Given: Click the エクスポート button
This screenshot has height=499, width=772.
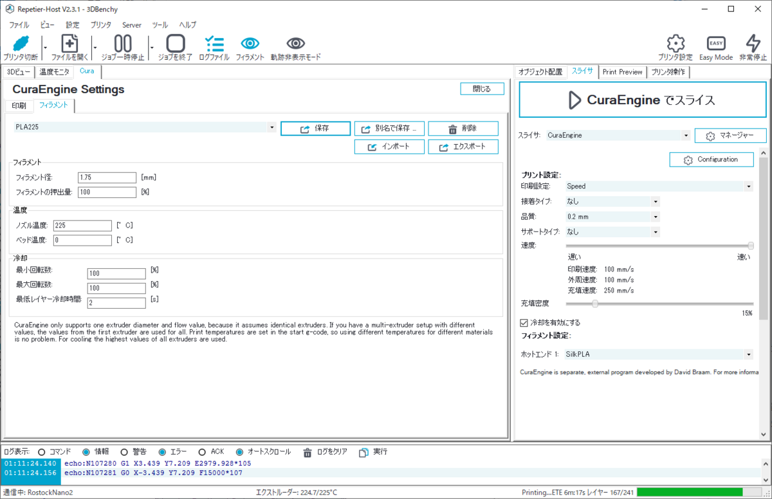Looking at the screenshot, I should [463, 147].
